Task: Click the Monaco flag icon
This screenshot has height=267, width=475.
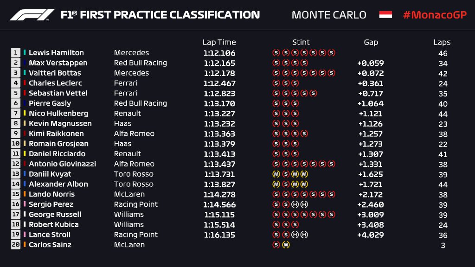Action: [385, 14]
